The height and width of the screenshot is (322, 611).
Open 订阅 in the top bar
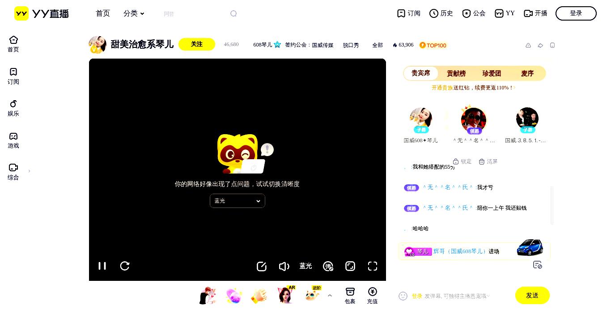pos(409,13)
